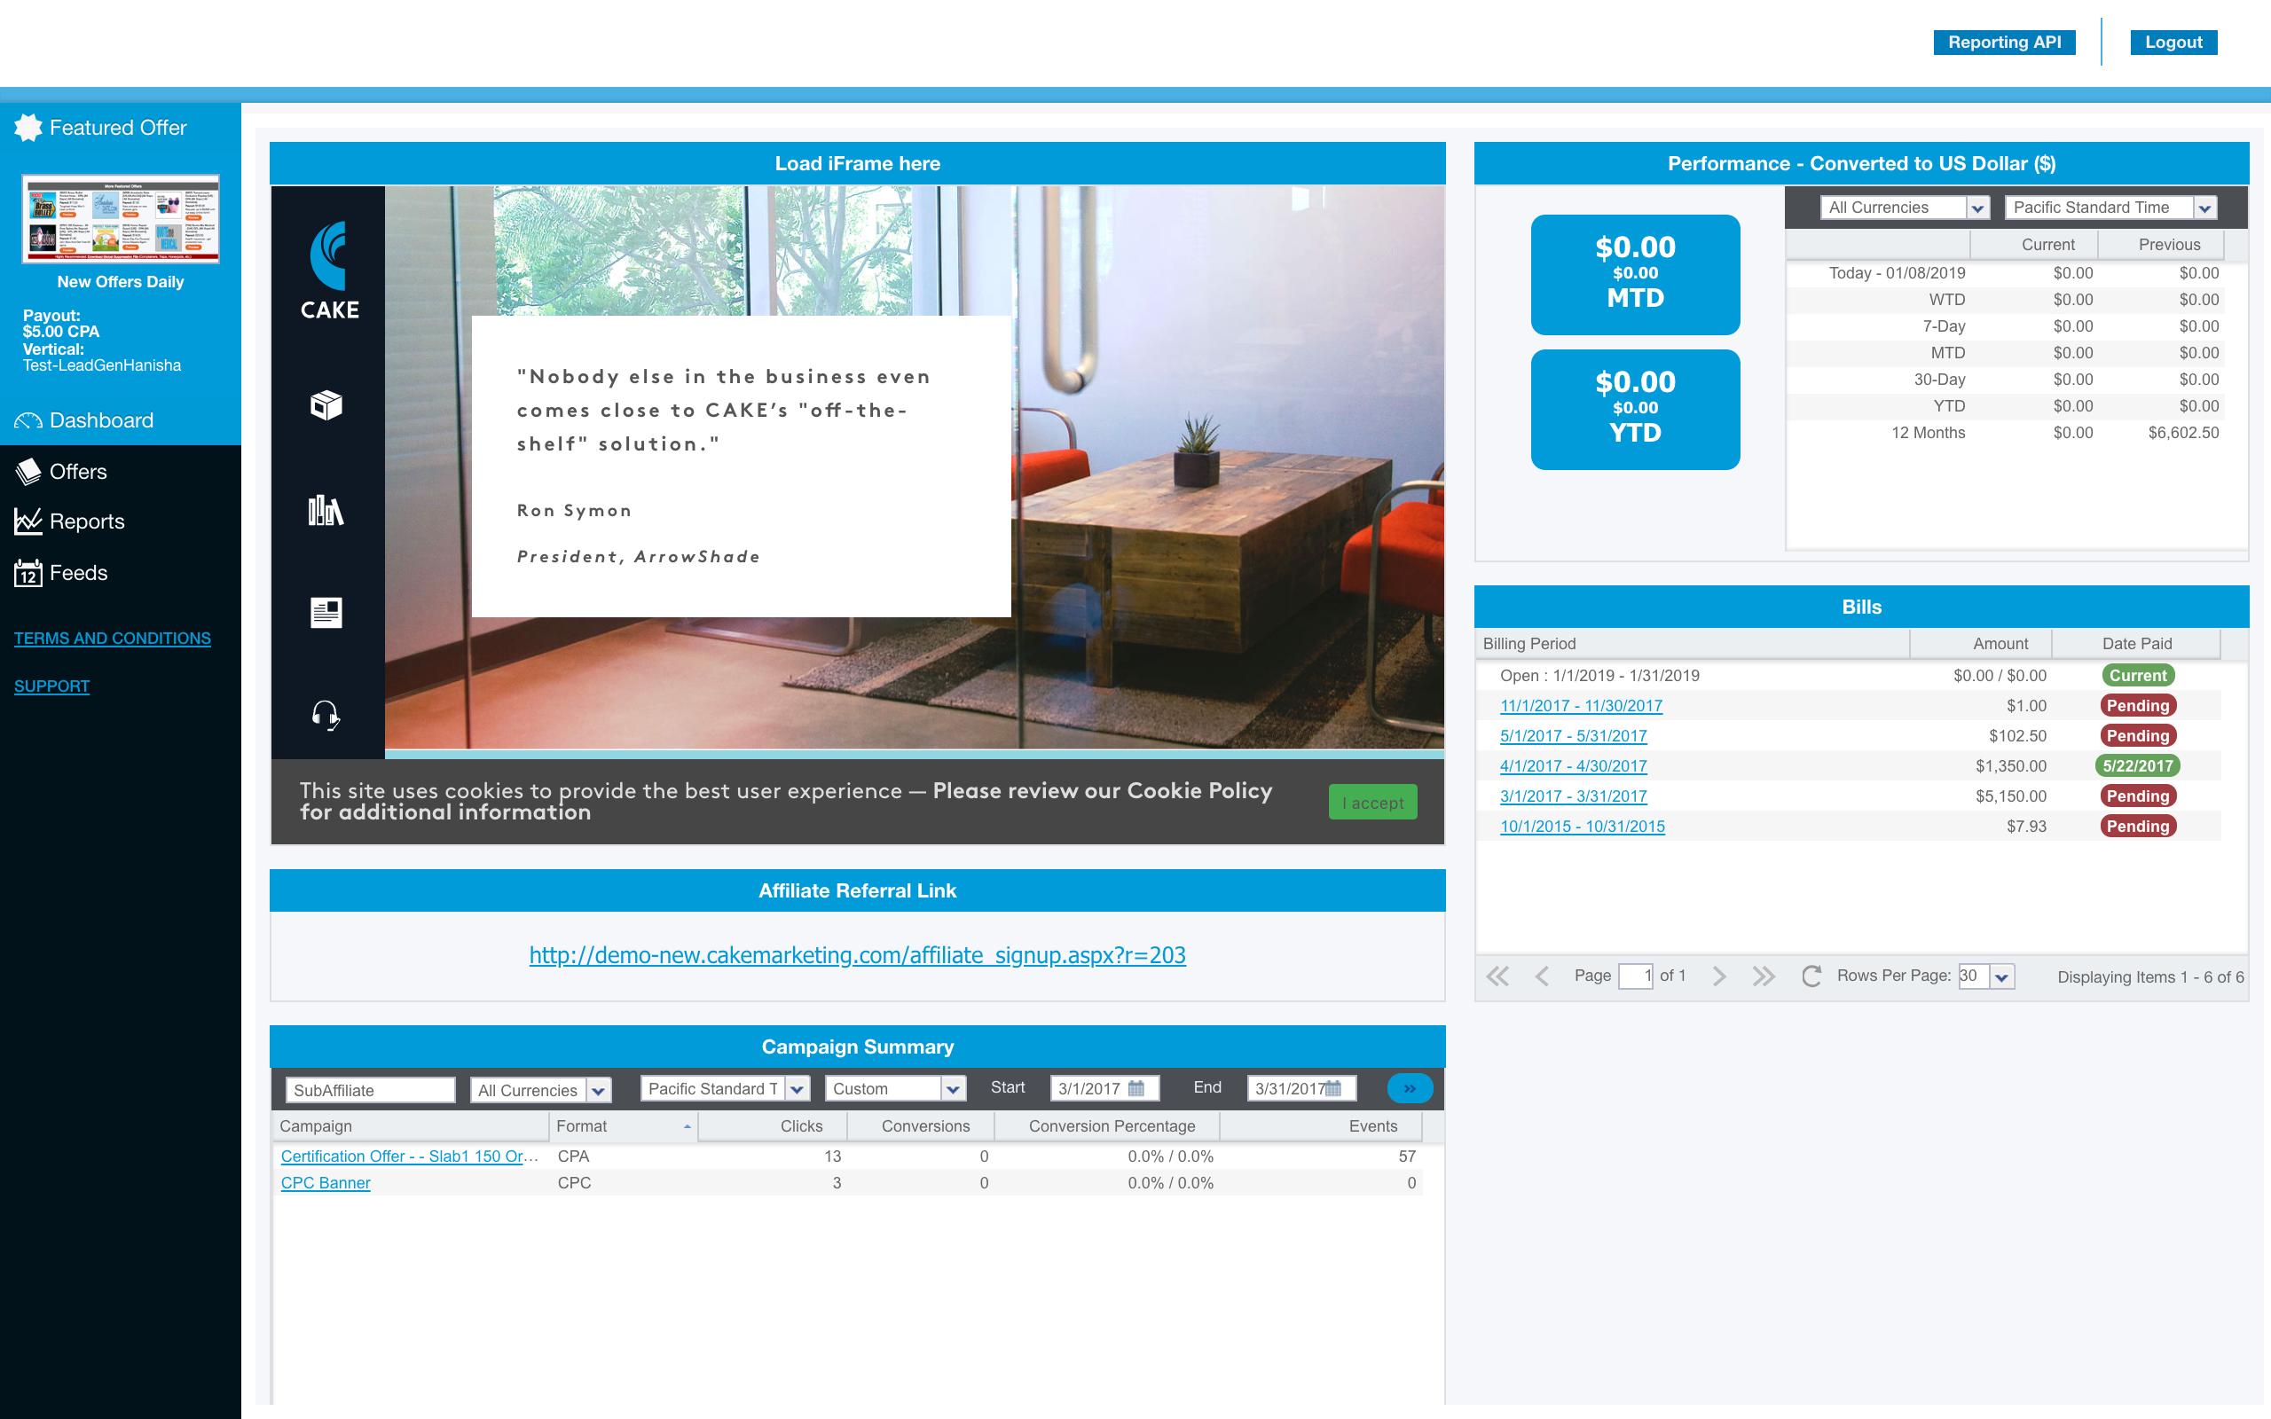Open the Rows Per Page dropdown
Image resolution: width=2271 pixels, height=1419 pixels.
click(x=2000, y=977)
